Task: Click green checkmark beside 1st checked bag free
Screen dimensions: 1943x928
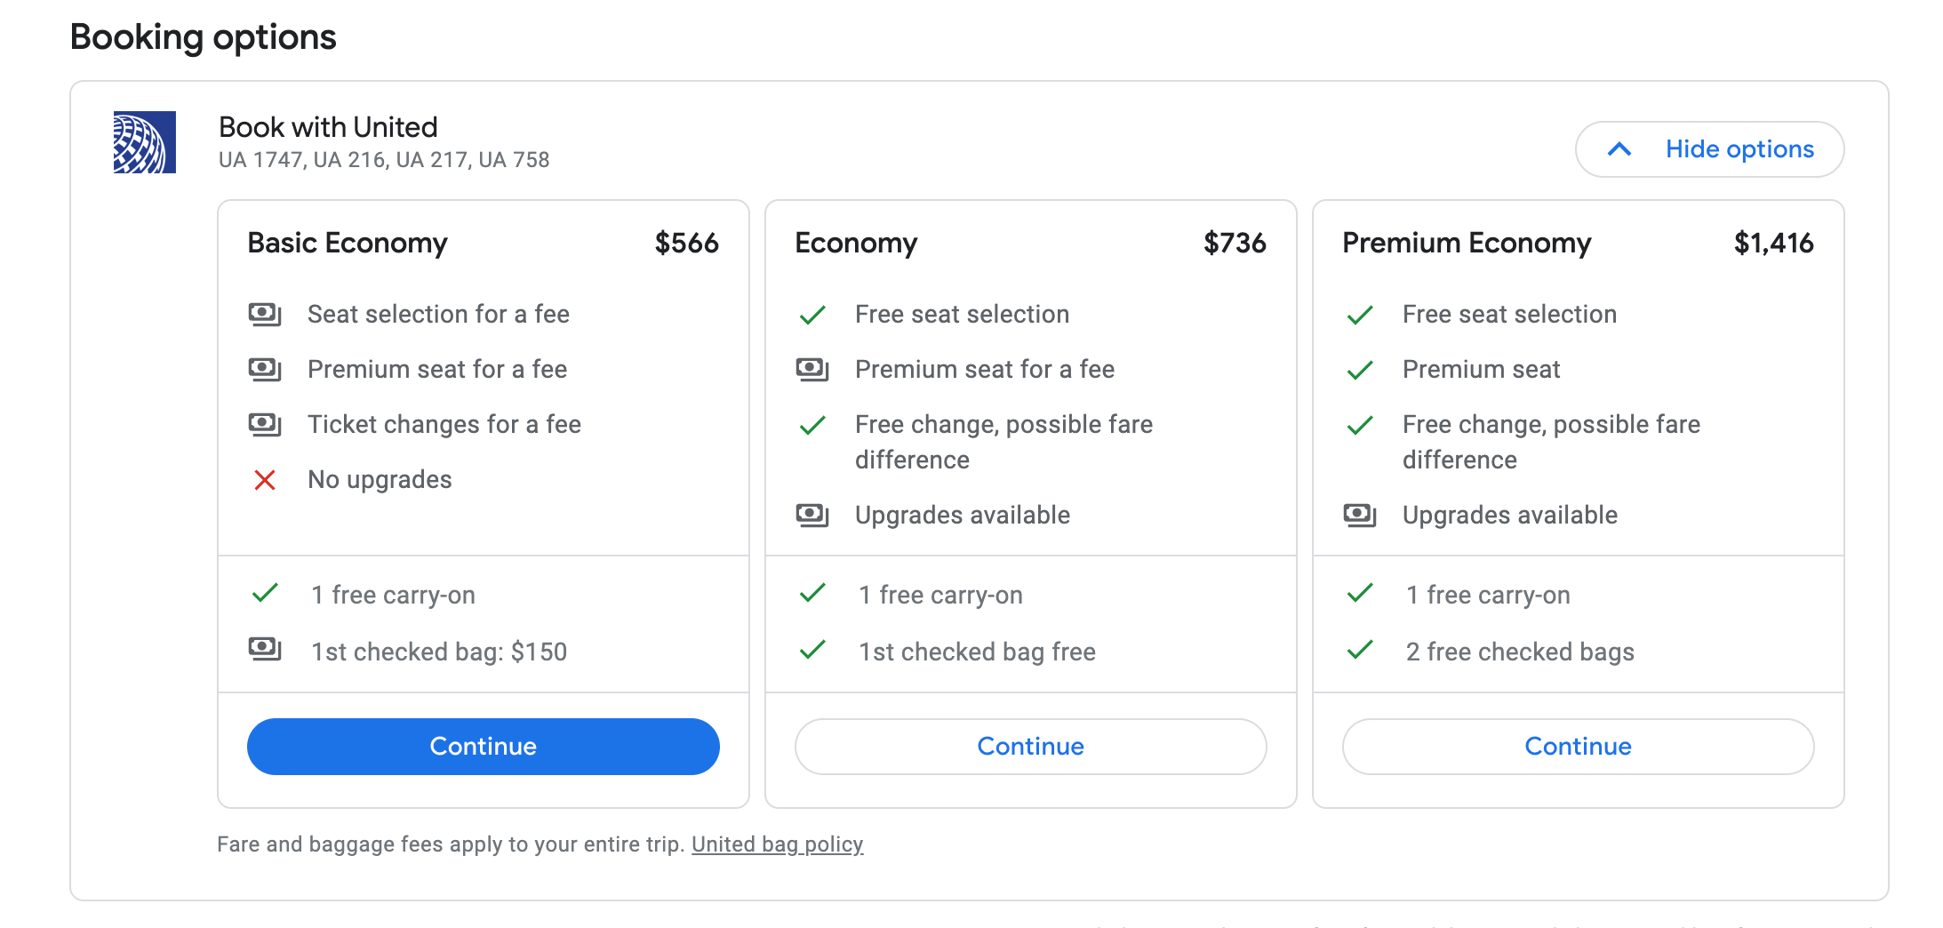Action: [x=812, y=650]
